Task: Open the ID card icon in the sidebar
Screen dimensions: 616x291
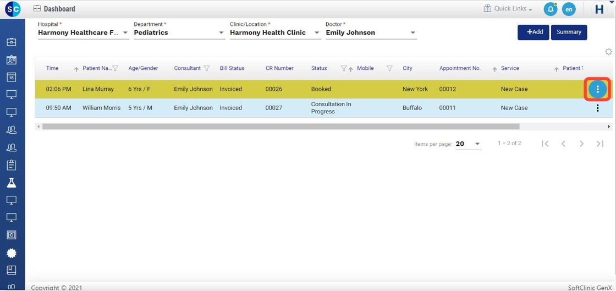Action: 12,60
